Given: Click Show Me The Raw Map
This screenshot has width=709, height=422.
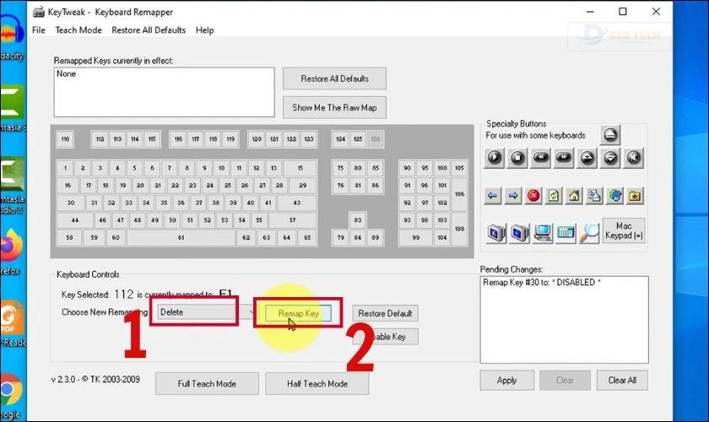Looking at the screenshot, I should pos(334,108).
